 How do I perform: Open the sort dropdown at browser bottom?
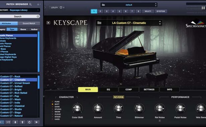[2, 122]
